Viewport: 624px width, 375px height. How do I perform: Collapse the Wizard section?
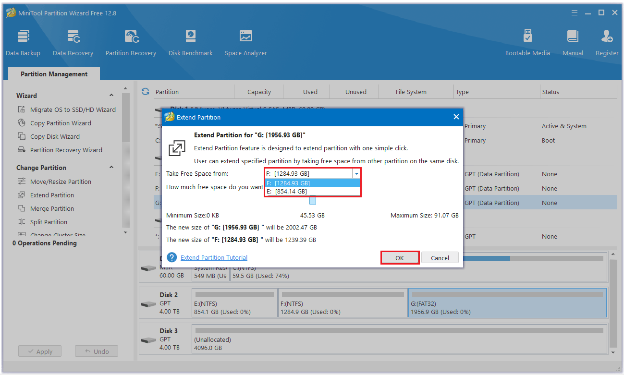coord(111,95)
